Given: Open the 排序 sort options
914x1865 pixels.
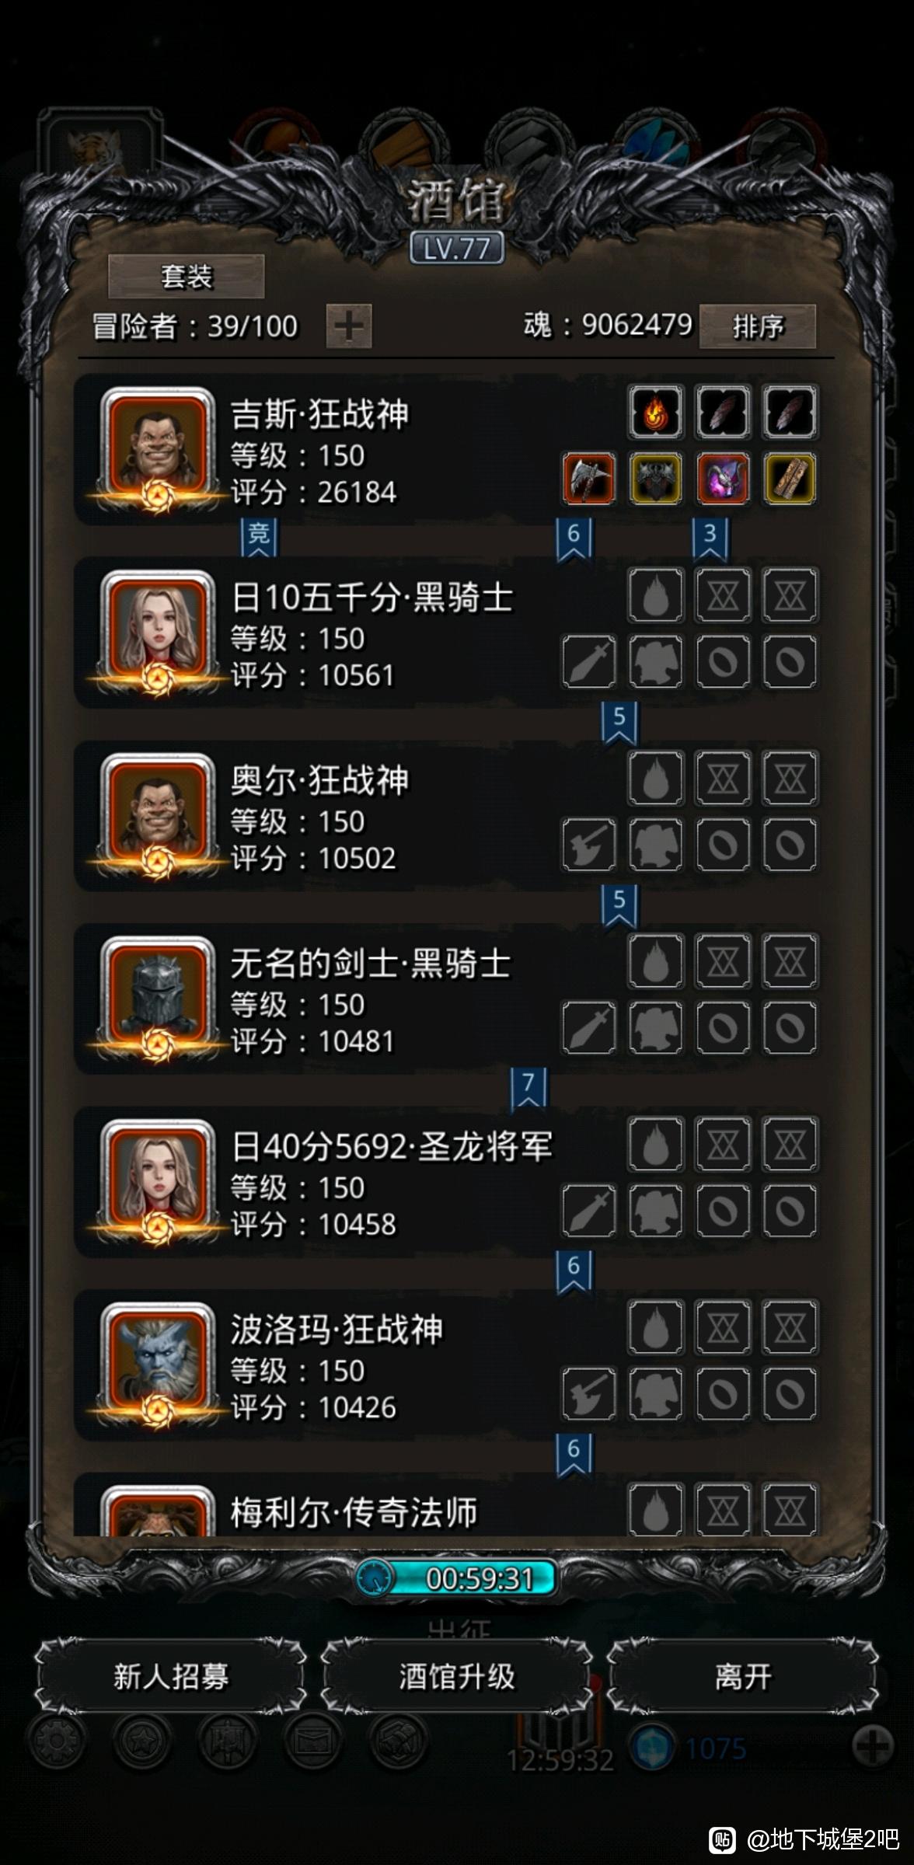Looking at the screenshot, I should tap(758, 326).
